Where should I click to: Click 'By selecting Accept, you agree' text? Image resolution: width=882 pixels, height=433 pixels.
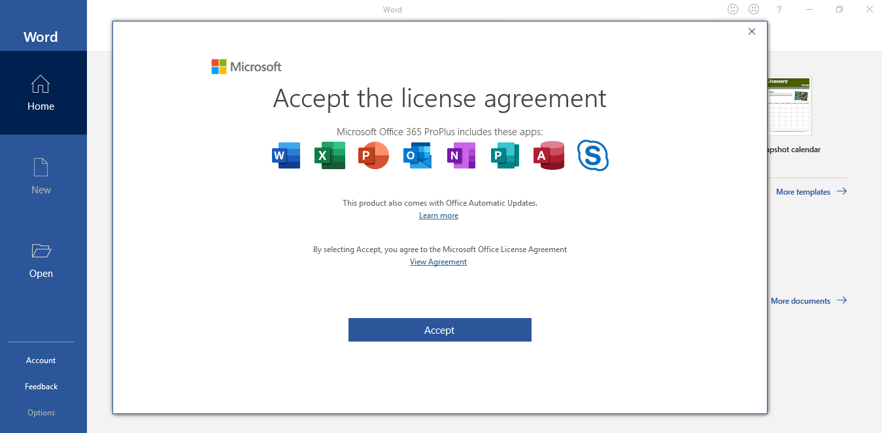coord(440,249)
